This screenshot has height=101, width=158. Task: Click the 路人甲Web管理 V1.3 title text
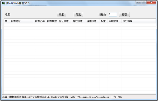pos(18,3)
